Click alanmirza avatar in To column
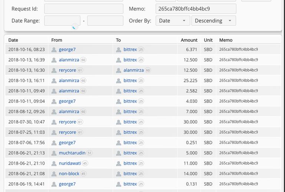Viewport: 285px width, 192px height. pyautogui.click(x=119, y=70)
